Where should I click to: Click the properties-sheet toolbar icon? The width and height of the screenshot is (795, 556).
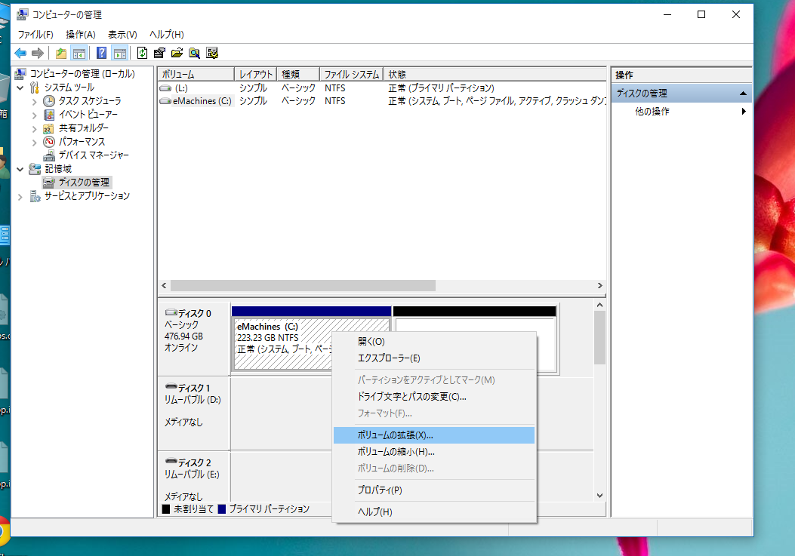click(160, 53)
